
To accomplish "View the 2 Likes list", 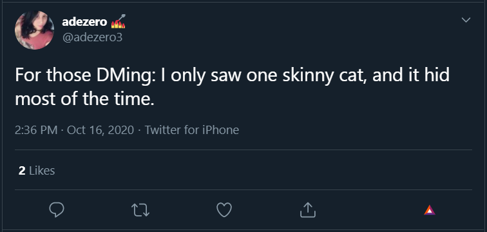I will [37, 171].
